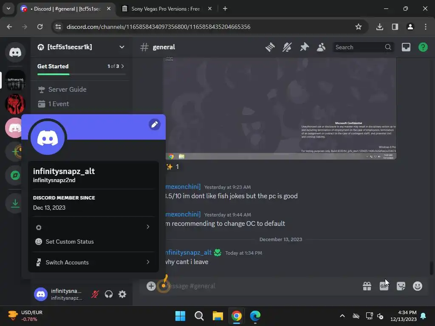Open Threads icon in channel header
Image resolution: width=435 pixels, height=326 pixels.
point(270,47)
